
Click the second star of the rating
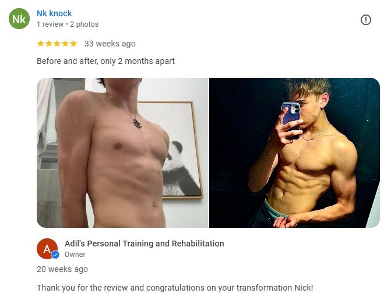tap(49, 44)
